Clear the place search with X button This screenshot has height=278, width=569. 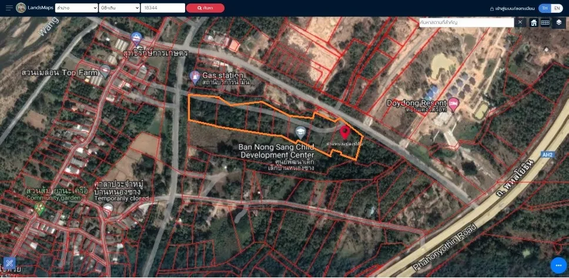pos(520,22)
